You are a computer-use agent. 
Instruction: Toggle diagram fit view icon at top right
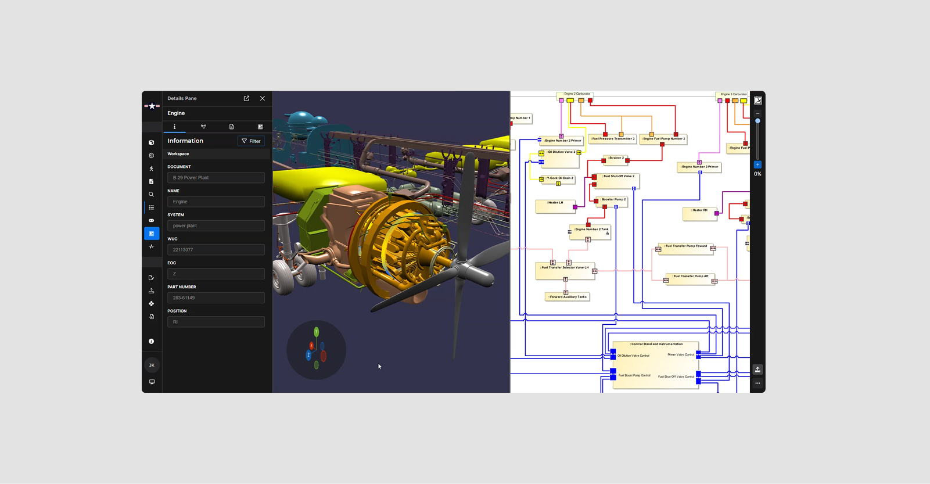pos(758,101)
